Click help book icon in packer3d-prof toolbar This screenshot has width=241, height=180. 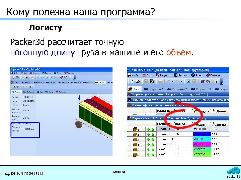(x=62, y=77)
